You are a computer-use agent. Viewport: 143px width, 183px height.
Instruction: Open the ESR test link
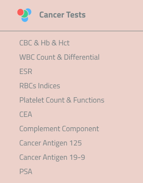point(26,71)
